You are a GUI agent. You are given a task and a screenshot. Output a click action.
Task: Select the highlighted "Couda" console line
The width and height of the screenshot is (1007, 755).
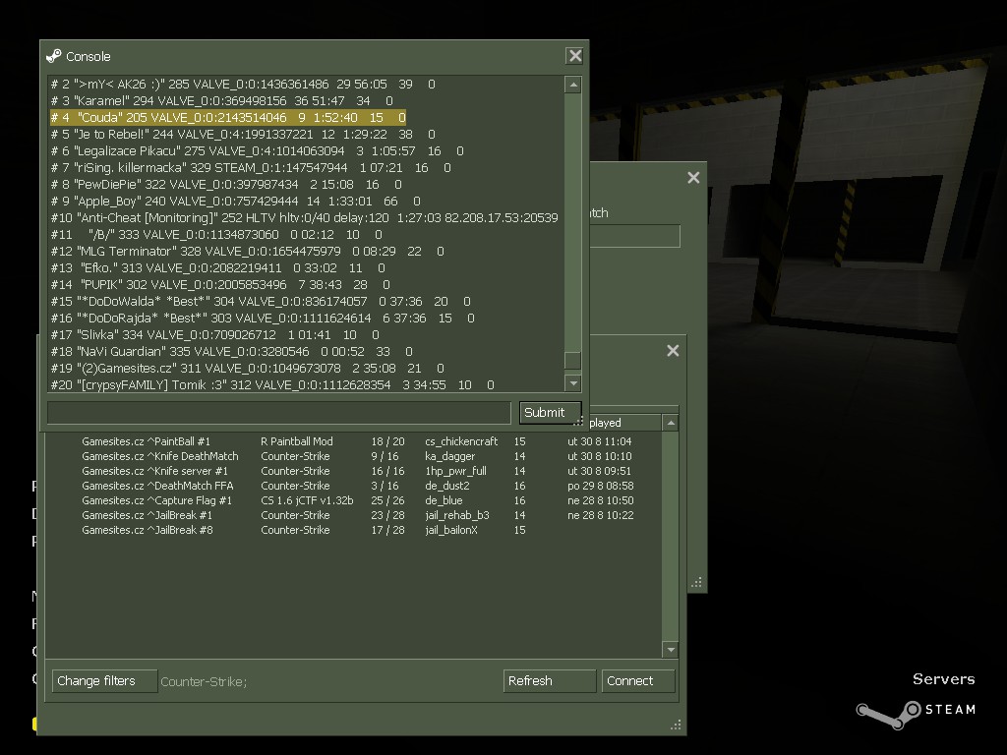click(228, 118)
